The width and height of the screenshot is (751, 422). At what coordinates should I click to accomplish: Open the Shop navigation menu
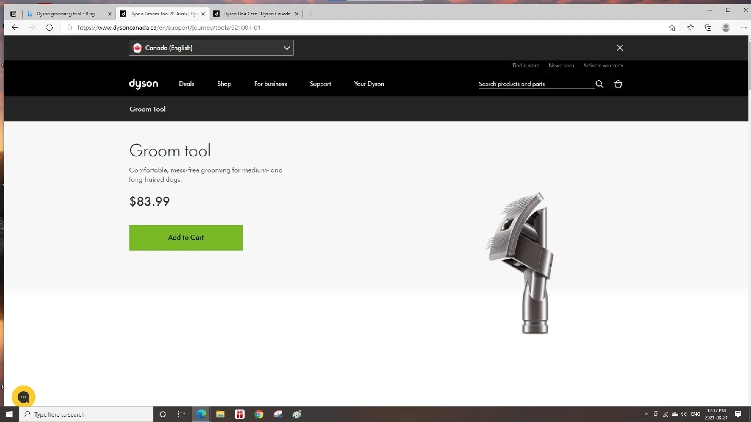click(224, 84)
